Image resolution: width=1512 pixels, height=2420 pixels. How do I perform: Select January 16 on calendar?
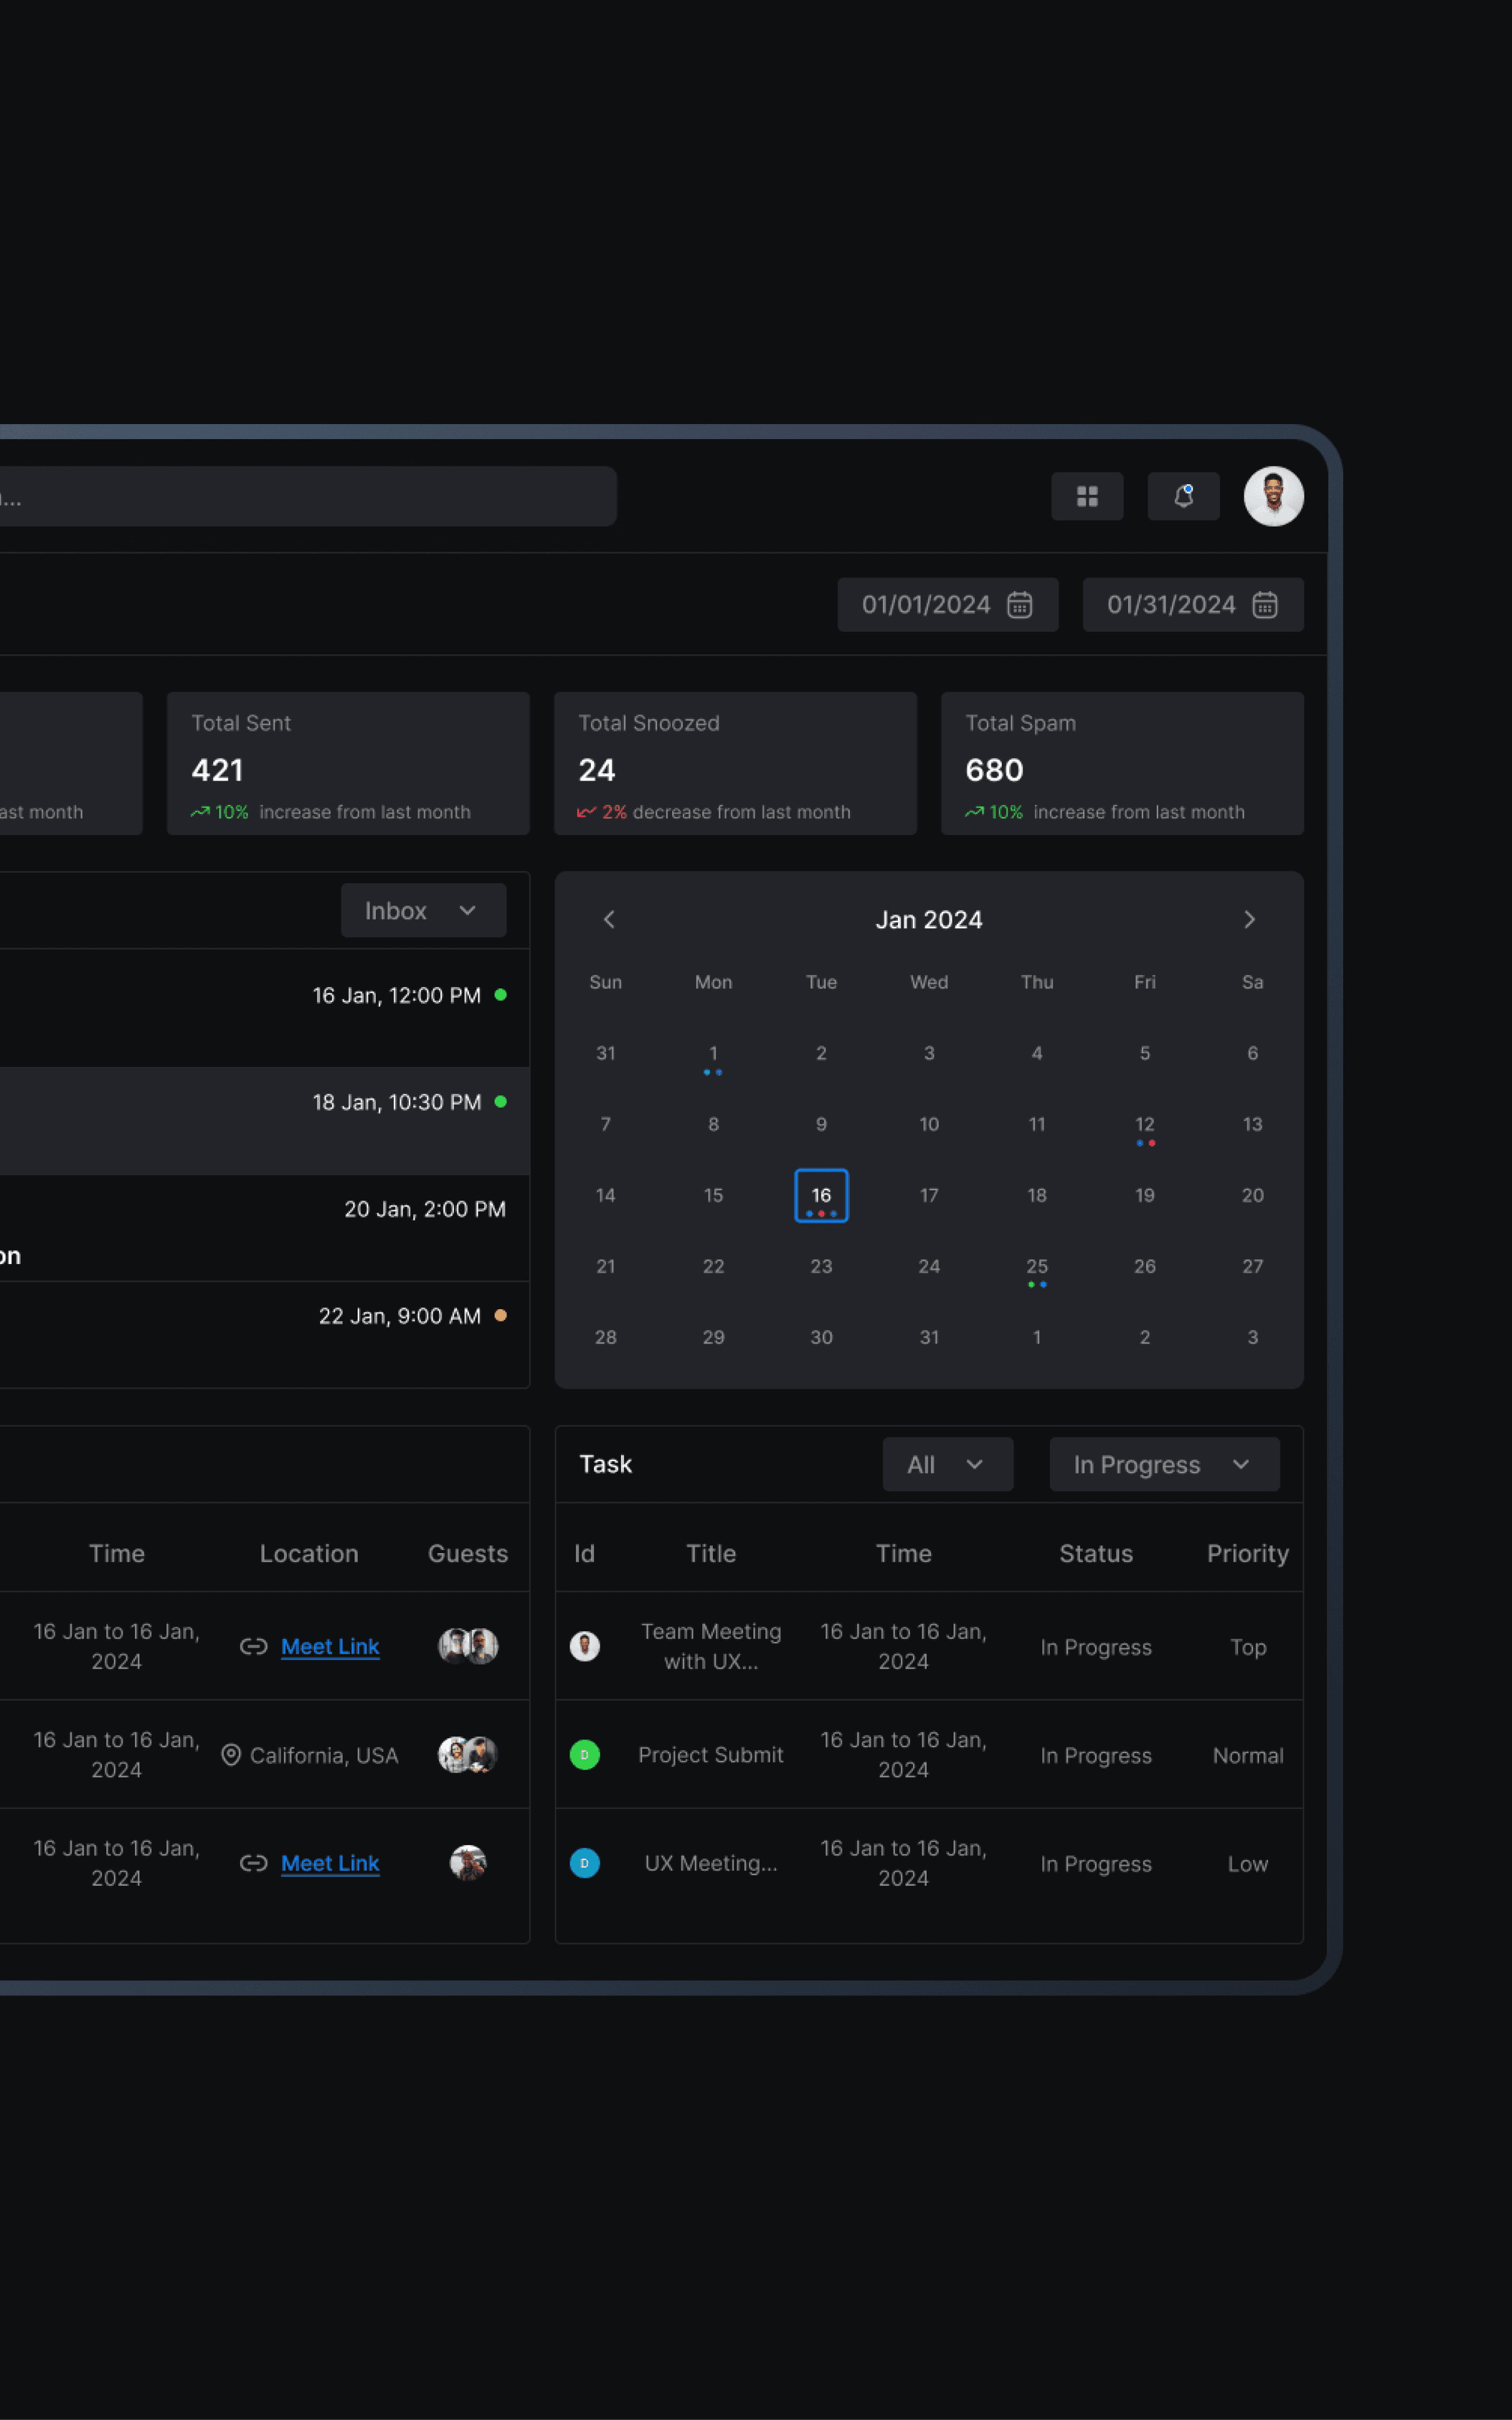821,1195
